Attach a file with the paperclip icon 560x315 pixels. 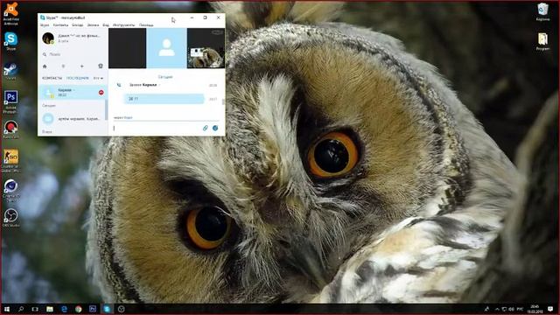click(x=206, y=128)
